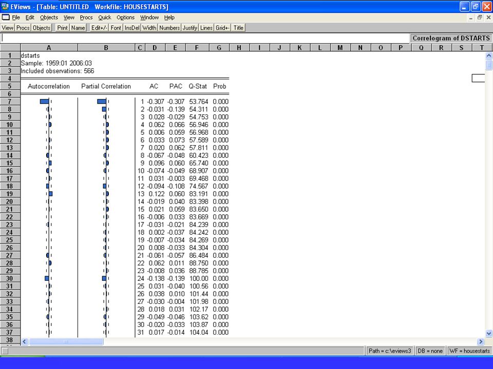This screenshot has width=493, height=369.
Task: Click the 'Partial Correlation' heading
Action: 106,86
